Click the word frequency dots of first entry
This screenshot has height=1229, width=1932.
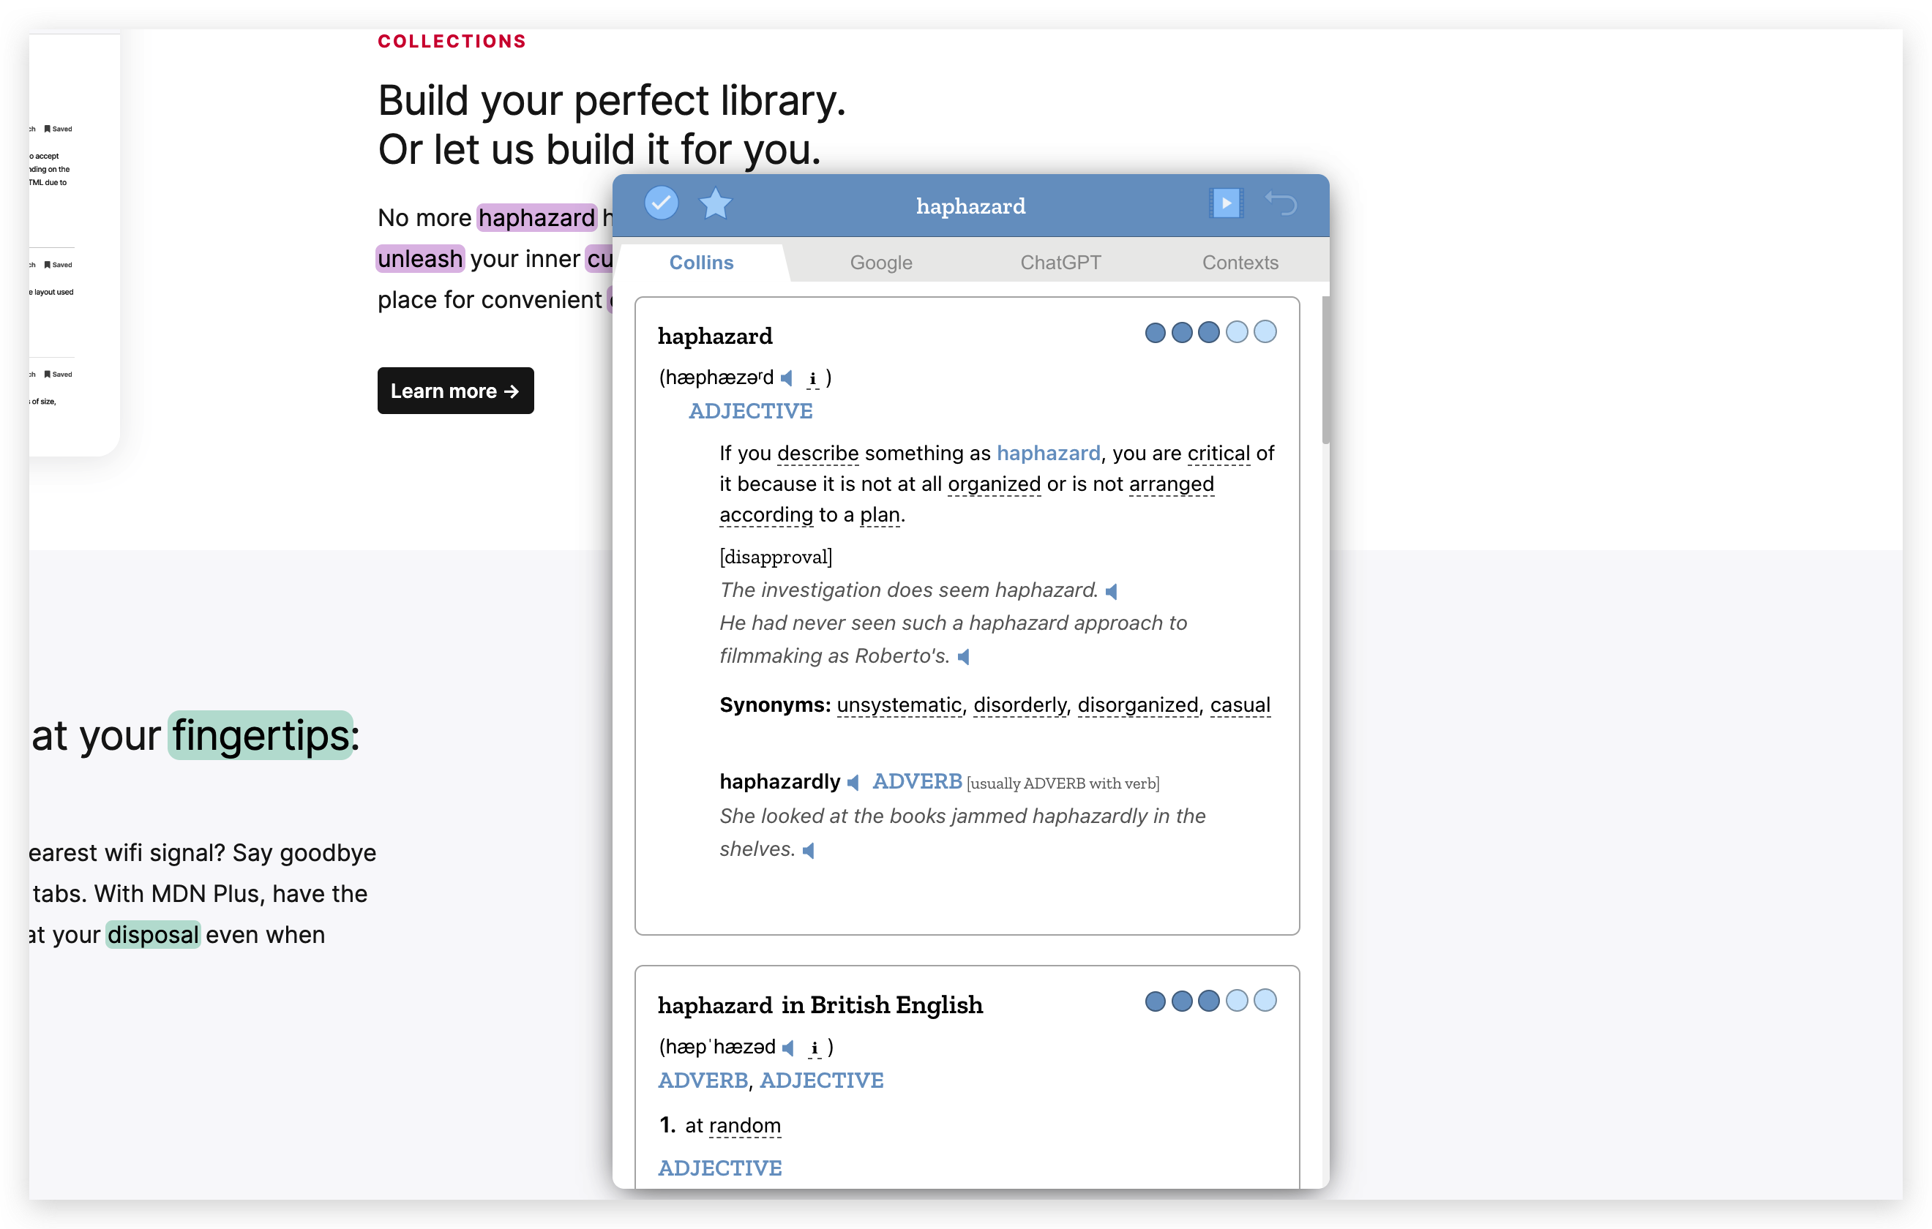1210,332
